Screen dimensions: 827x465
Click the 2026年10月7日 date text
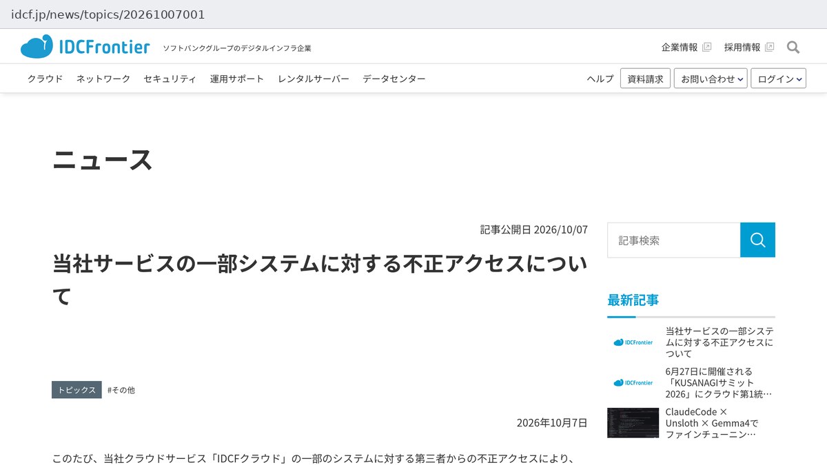click(552, 423)
